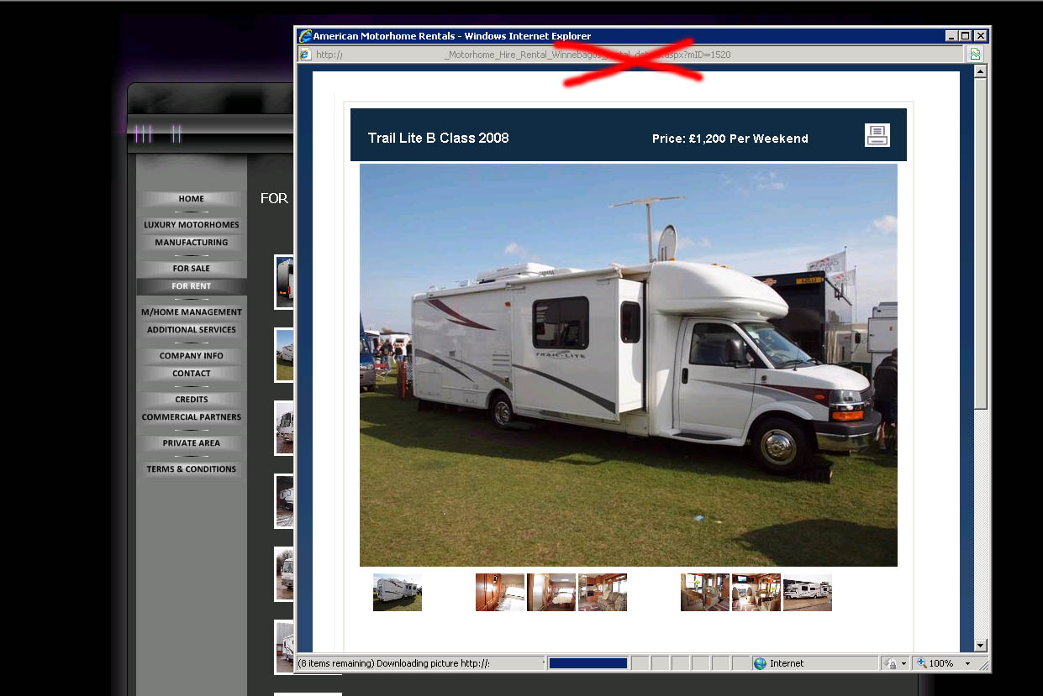The image size is (1043, 696).
Task: Open the zoom level dropdown arrow
Action: (x=967, y=663)
